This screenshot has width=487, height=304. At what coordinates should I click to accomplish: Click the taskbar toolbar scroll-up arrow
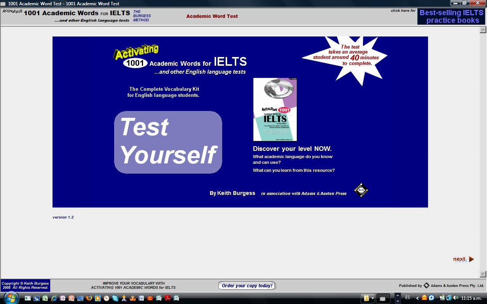[x=398, y=295]
